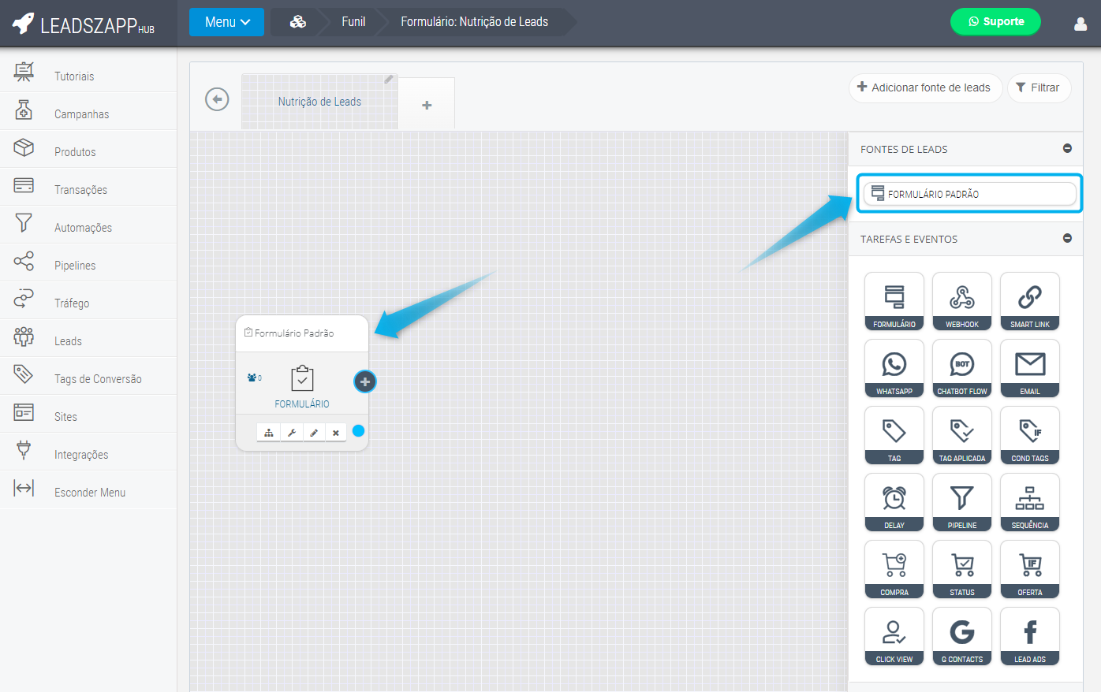
Task: Click the pencil edit icon on form node
Action: click(x=314, y=433)
